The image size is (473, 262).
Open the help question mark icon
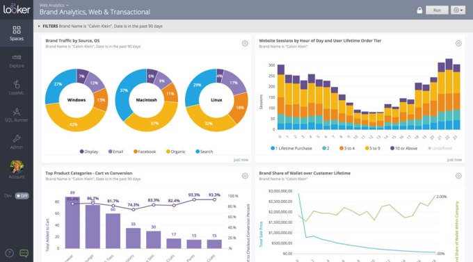(9, 253)
